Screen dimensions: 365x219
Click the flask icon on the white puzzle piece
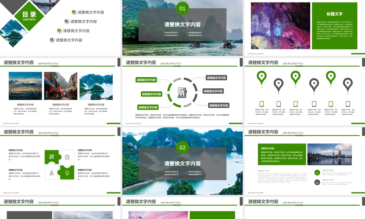(x=52, y=172)
